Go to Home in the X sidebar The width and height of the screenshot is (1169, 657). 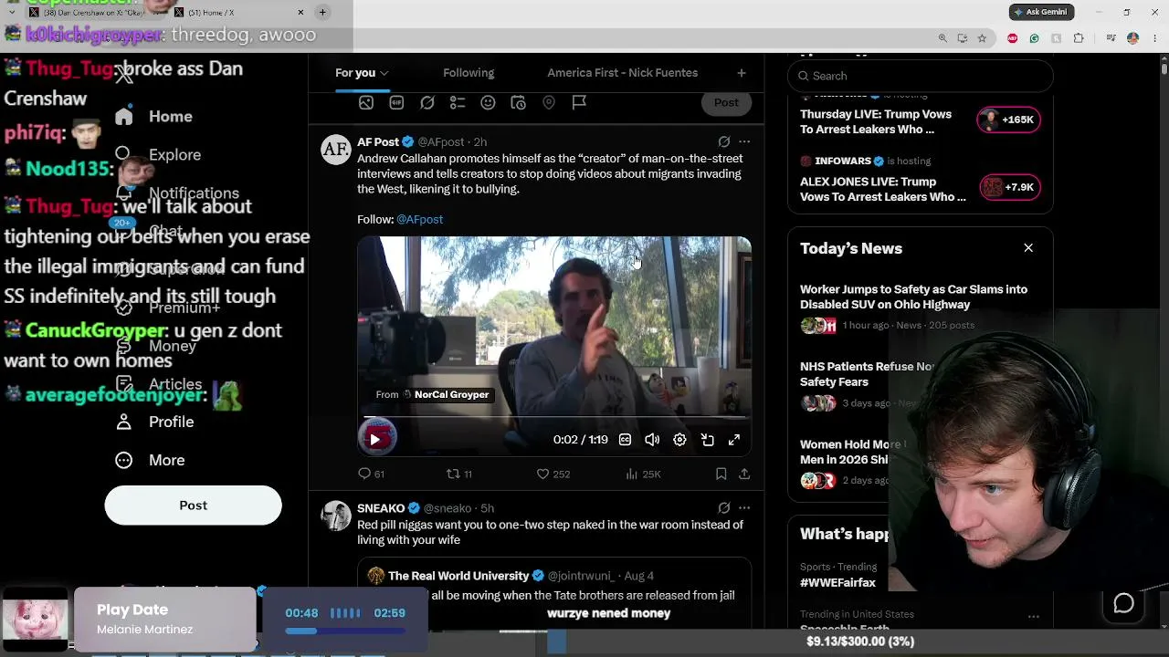coord(154,117)
